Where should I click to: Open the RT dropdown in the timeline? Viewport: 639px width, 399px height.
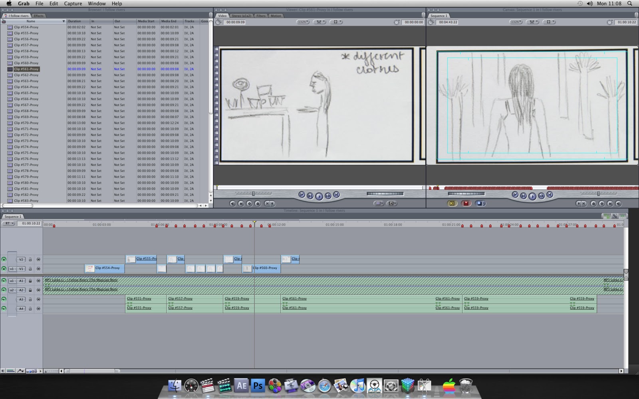pyautogui.click(x=8, y=223)
